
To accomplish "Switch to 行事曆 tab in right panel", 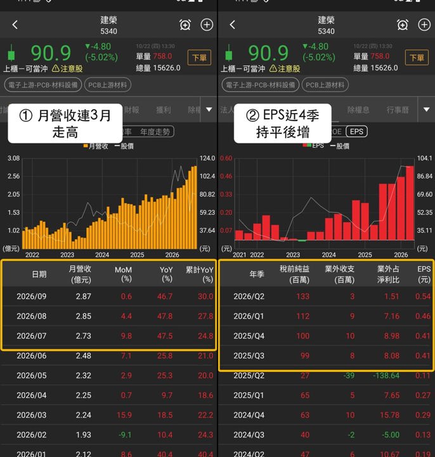I will click(398, 110).
